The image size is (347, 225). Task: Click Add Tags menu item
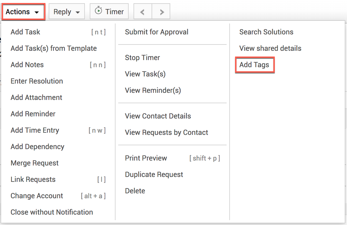pyautogui.click(x=254, y=65)
